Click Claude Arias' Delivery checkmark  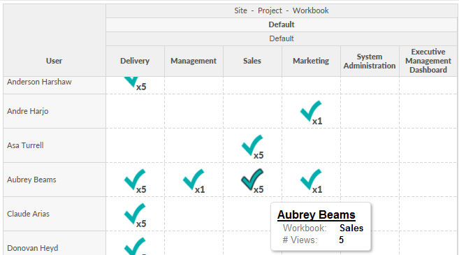(x=135, y=214)
